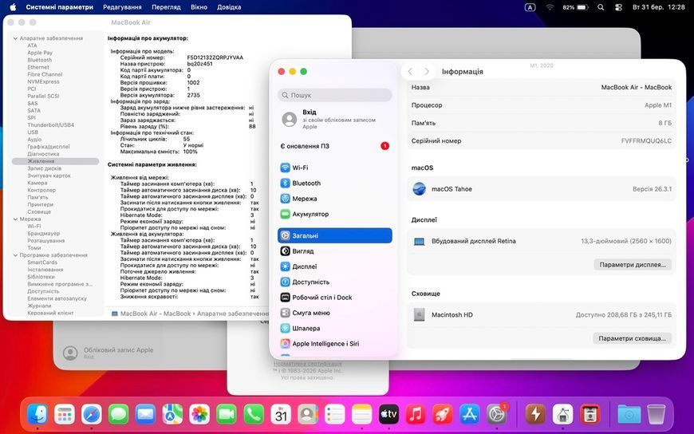Click the Пошук search field in settings
The height and width of the screenshot is (434, 694).
[334, 95]
